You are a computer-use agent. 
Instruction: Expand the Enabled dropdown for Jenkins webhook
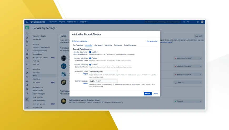point(188,101)
